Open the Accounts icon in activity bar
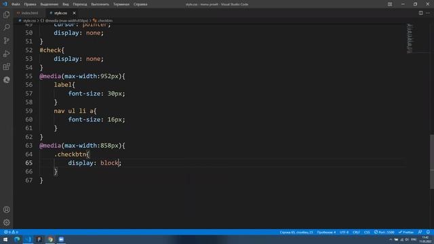Viewport: 434px width, 244px height. click(6, 209)
